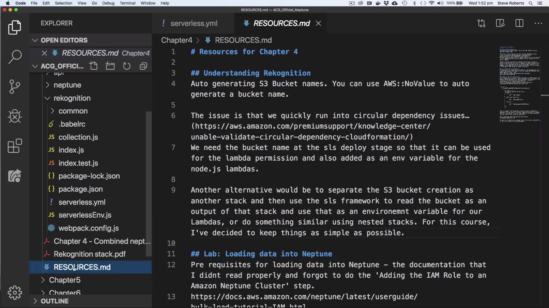The image size is (549, 308).
Task: Click the '## Understanding Rekognition' heading line
Action: point(250,73)
